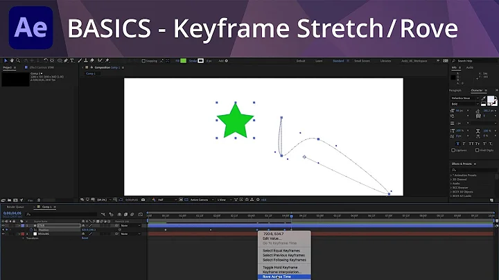The image size is (499, 280).
Task: Open the parent dropdown for the WhiteBG layer
Action: (x=130, y=234)
